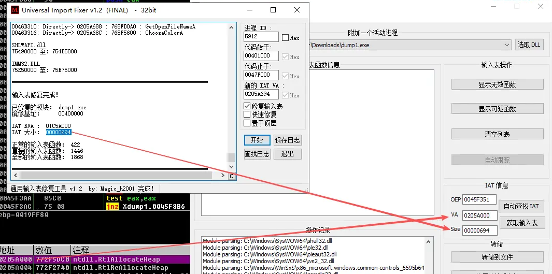The image size is (552, 274).
Task: Click the C button under the log
Action: [x=231, y=176]
